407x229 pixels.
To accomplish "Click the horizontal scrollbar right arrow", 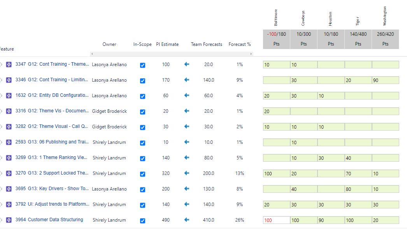I will (x=251, y=54).
